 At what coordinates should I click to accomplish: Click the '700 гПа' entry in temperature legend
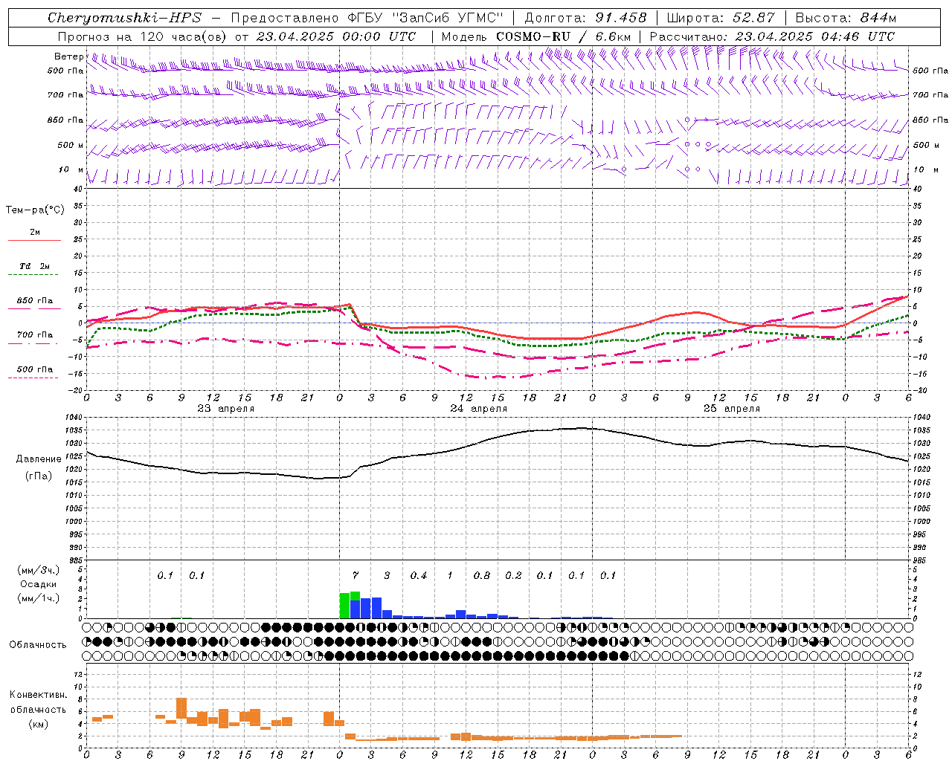pyautogui.click(x=35, y=334)
